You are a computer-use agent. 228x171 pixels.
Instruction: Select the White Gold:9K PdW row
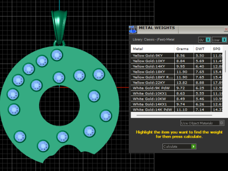pos(177,88)
